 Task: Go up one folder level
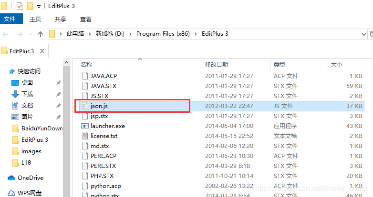point(41,34)
